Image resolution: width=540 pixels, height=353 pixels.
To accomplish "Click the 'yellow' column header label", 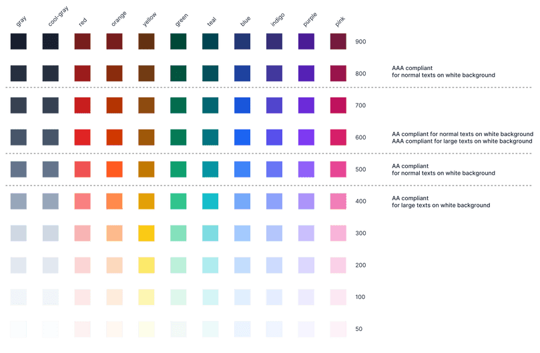I will pos(150,19).
